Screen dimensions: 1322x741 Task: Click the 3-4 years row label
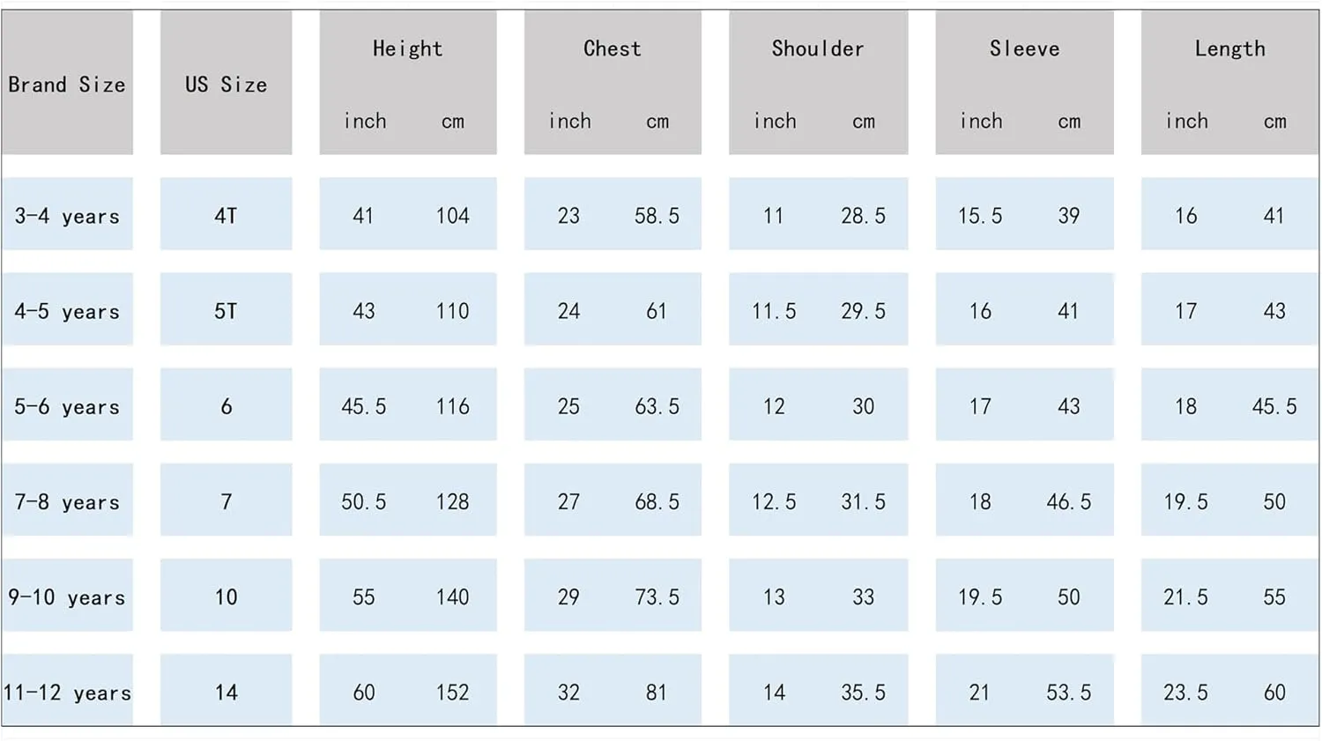click(x=67, y=214)
